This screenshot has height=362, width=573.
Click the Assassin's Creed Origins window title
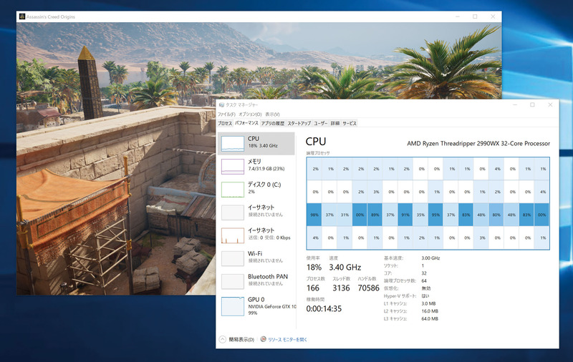tap(50, 16)
